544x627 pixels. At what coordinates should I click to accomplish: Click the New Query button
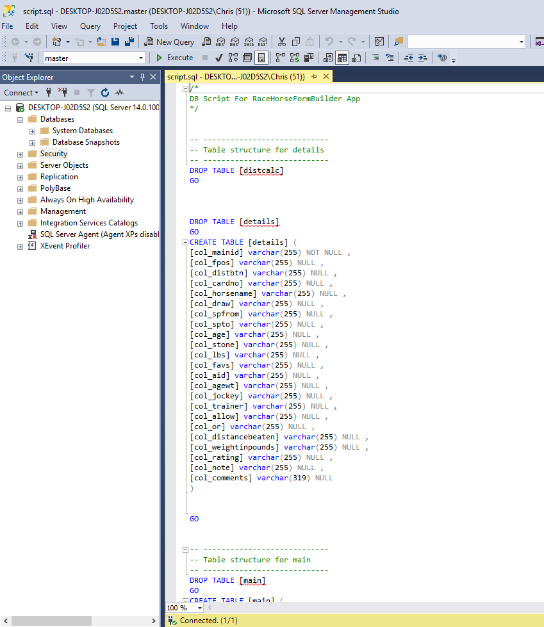click(x=169, y=42)
